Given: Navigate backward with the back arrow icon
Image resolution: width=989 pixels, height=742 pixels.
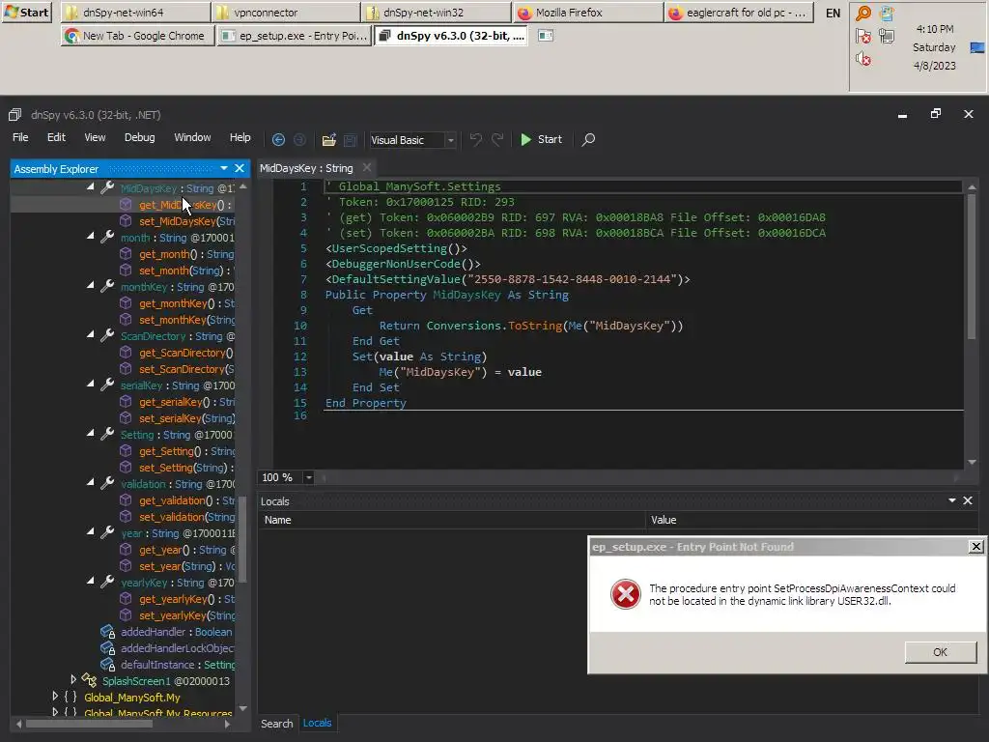Looking at the screenshot, I should 278,139.
